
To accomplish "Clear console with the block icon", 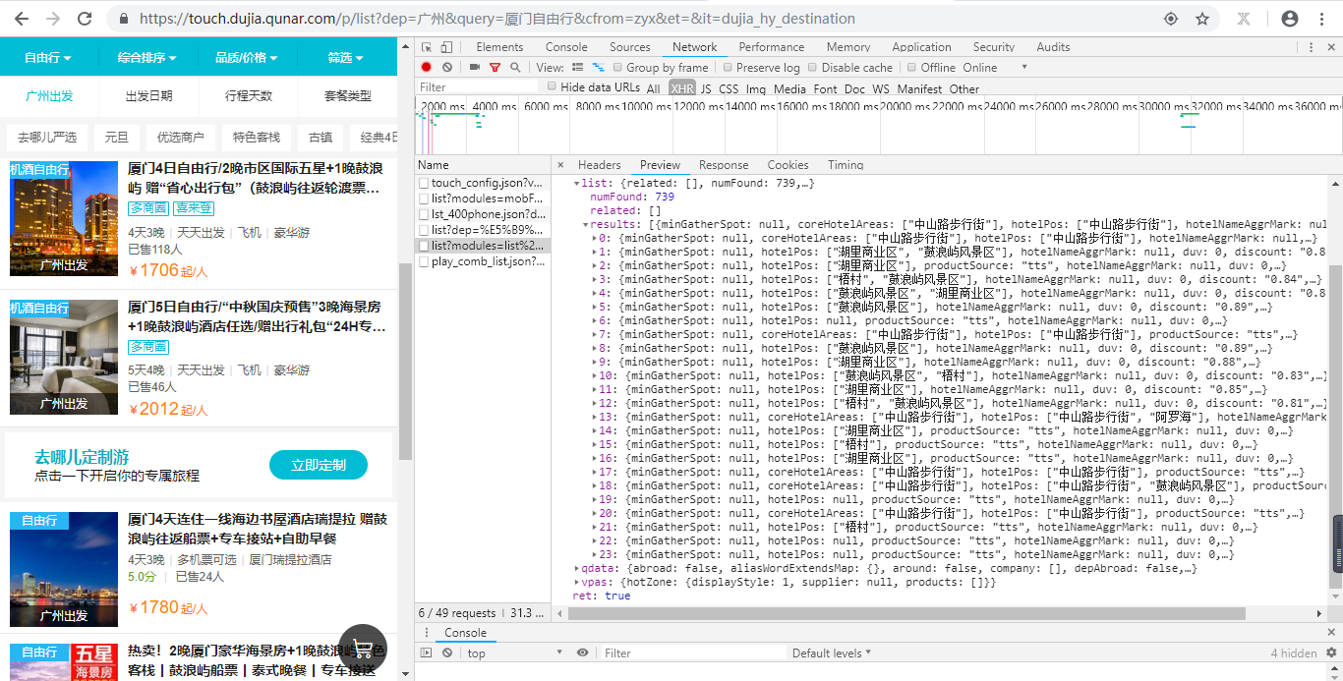I will tap(447, 653).
